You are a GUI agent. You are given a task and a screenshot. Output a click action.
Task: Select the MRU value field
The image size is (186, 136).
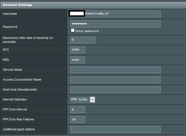[77, 60]
